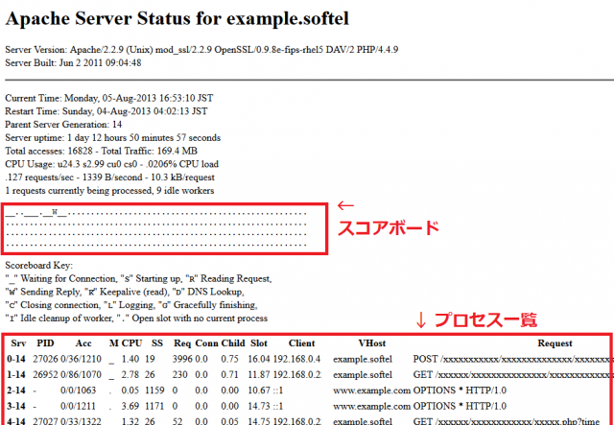Click the '0-14' server row label
This screenshot has width=614, height=425.
16,359
